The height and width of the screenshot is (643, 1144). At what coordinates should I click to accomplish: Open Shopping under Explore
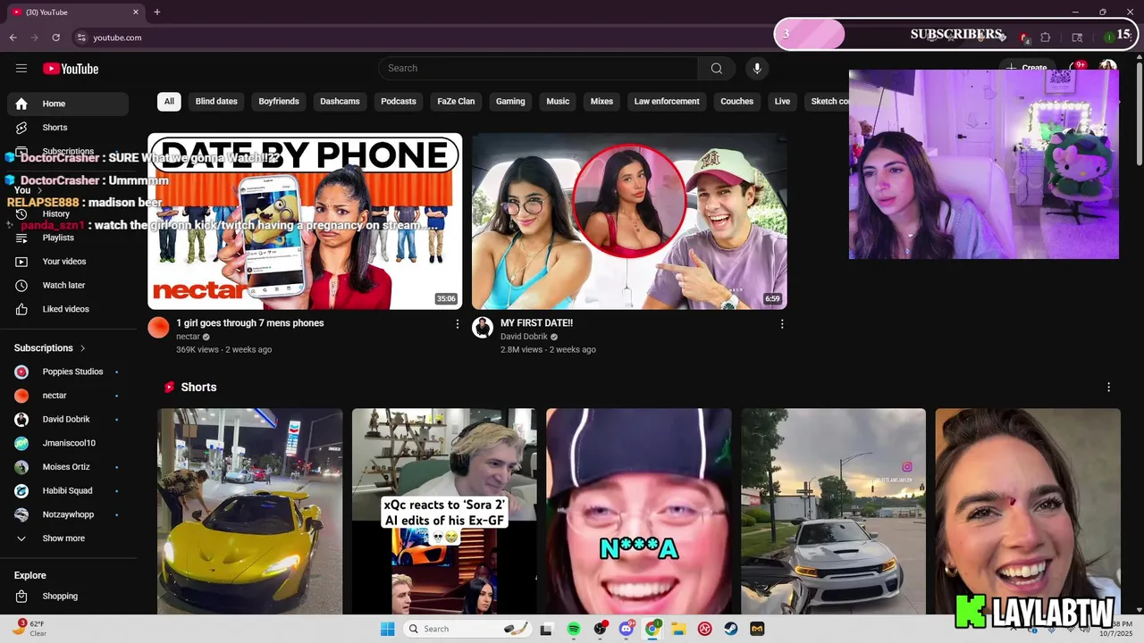(68, 596)
